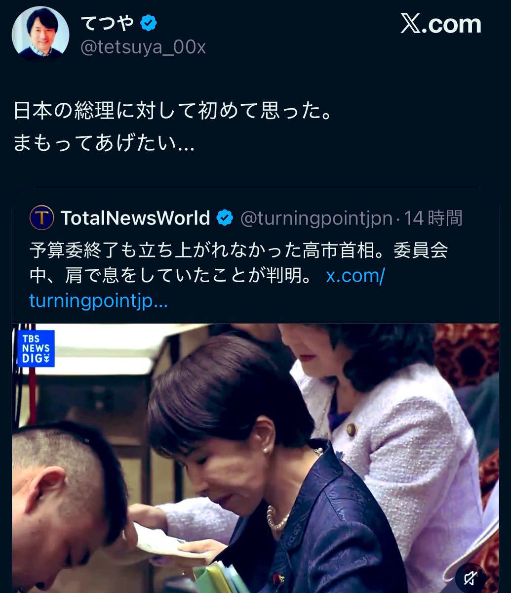Tap TotalNewsWorld's verified checkmark badge
The height and width of the screenshot is (593, 511).
[225, 218]
